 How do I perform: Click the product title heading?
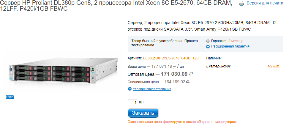pos(116,6)
